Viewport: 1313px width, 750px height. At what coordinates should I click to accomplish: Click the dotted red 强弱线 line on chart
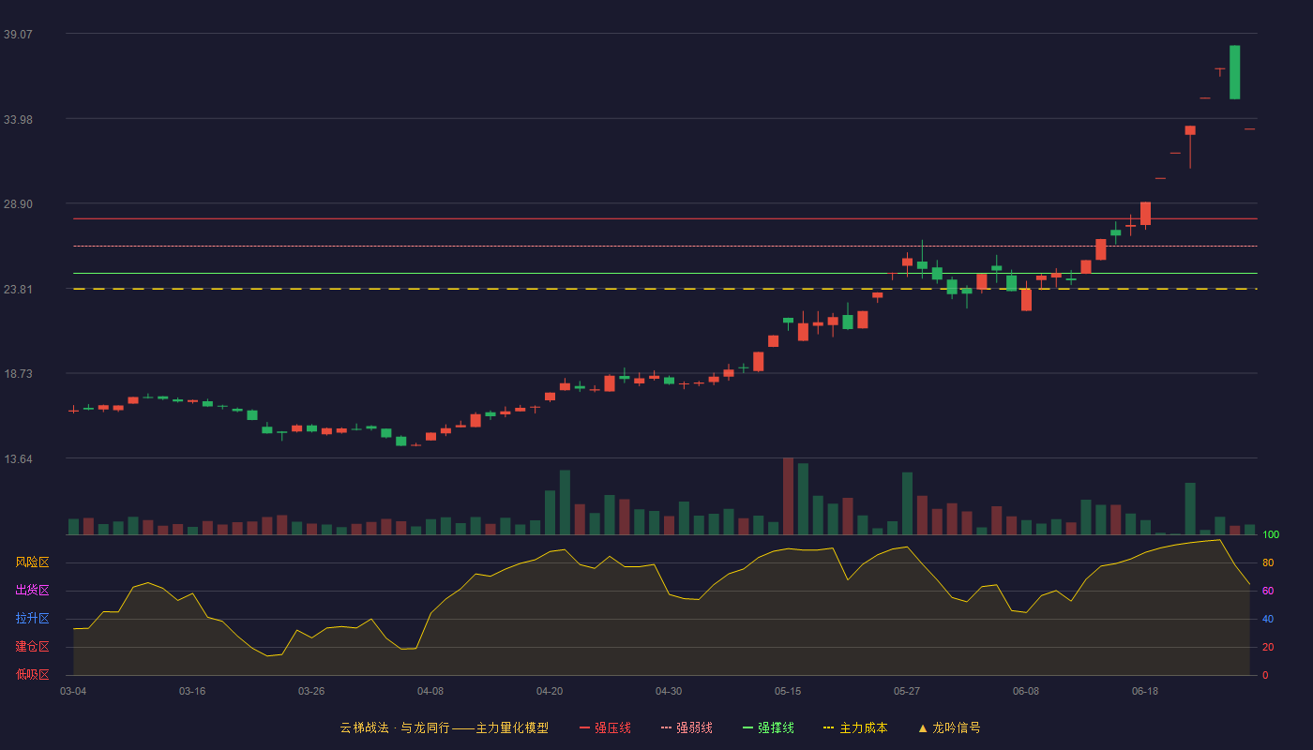click(x=665, y=246)
